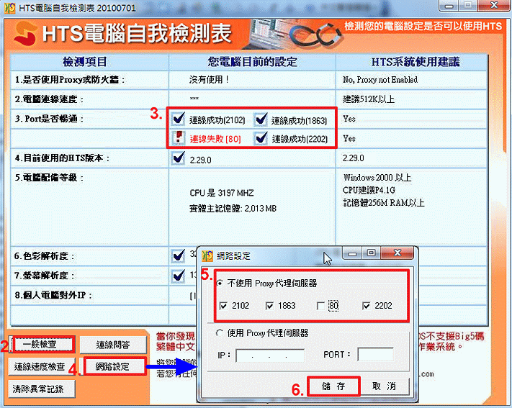Screen dimensions: 512x408
Task: Select the use-Proxy server radio option
Action: [220, 333]
